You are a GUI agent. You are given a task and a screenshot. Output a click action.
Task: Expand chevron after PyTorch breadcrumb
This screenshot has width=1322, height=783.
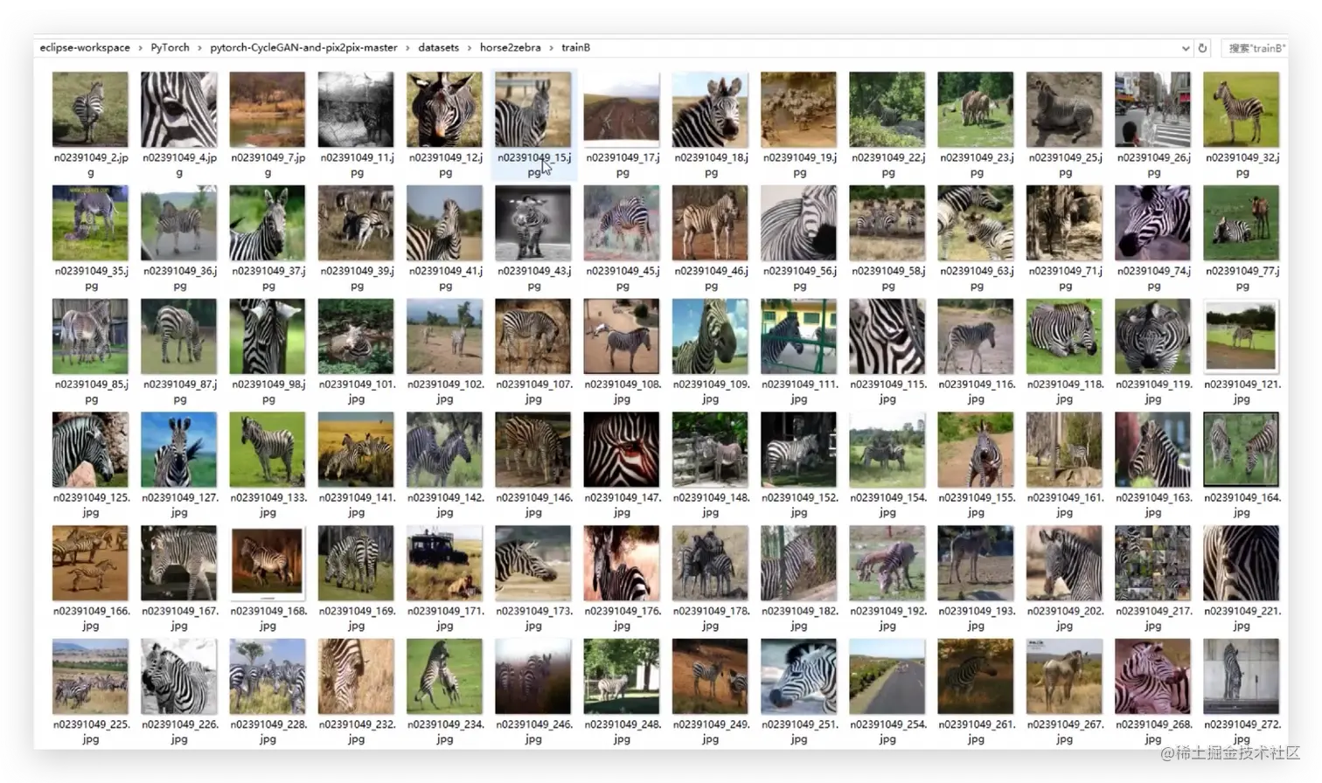200,48
